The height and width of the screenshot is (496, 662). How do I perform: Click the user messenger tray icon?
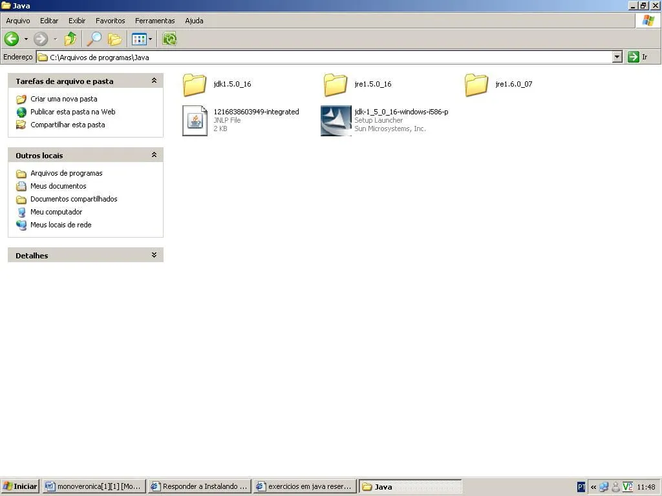pyautogui.click(x=616, y=487)
